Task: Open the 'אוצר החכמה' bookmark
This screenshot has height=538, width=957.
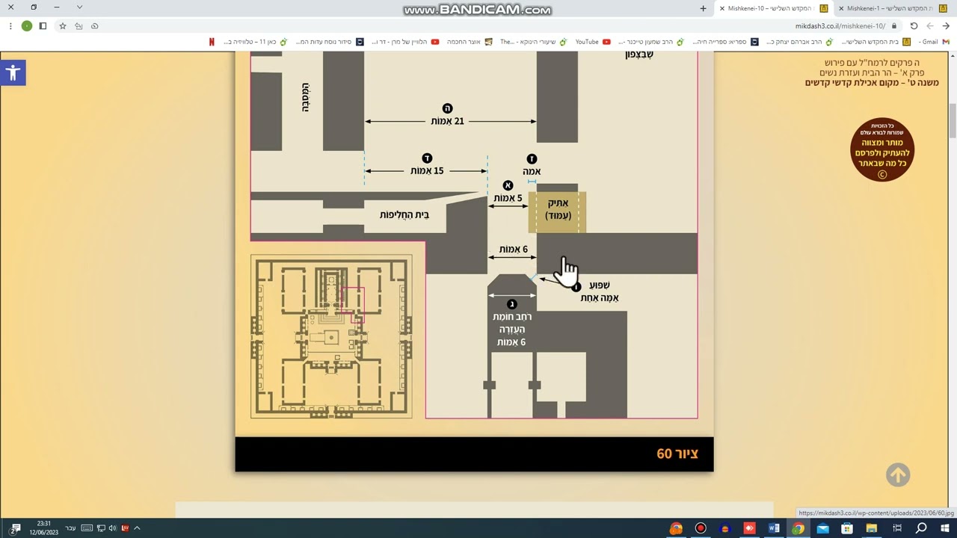Action: point(470,42)
